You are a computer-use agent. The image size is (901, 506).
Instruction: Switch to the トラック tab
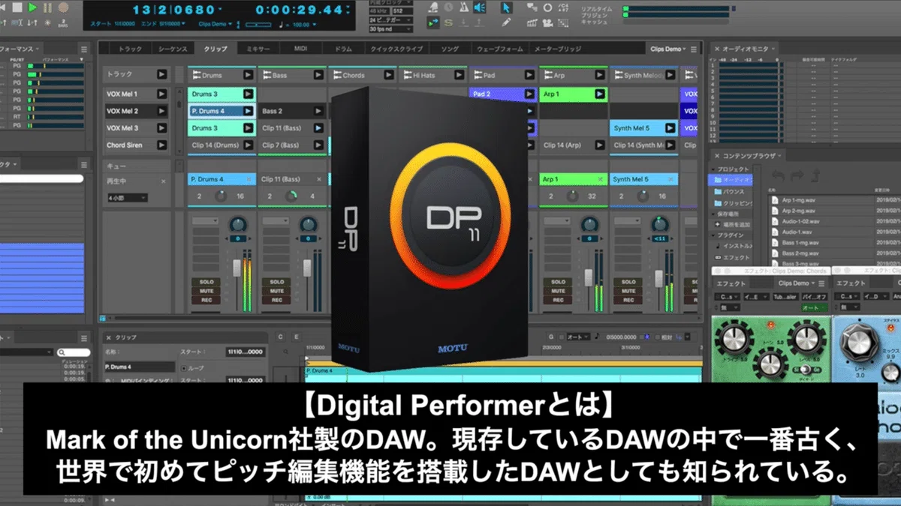point(130,49)
